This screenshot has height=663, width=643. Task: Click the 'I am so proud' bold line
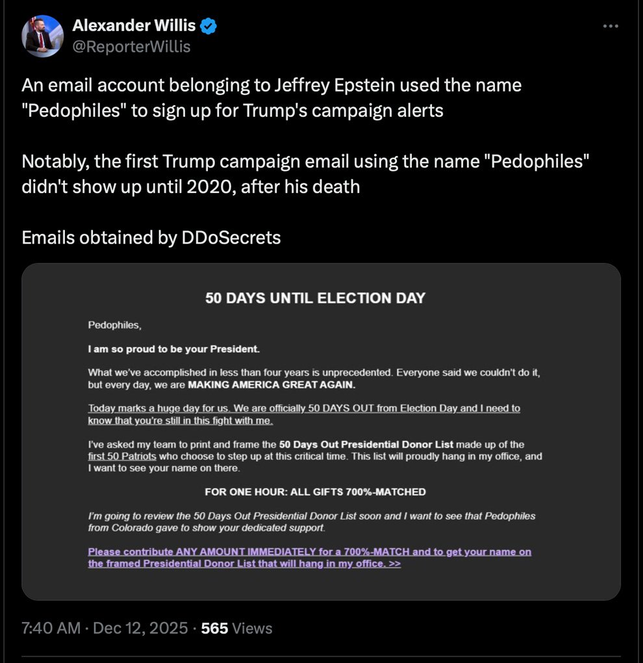[174, 349]
